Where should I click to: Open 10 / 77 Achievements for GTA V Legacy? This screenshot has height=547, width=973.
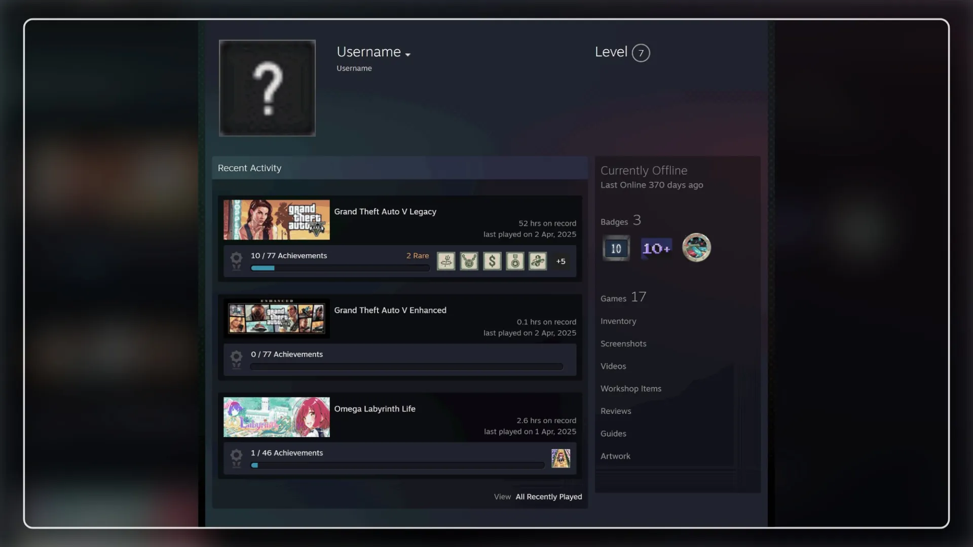pyautogui.click(x=289, y=256)
